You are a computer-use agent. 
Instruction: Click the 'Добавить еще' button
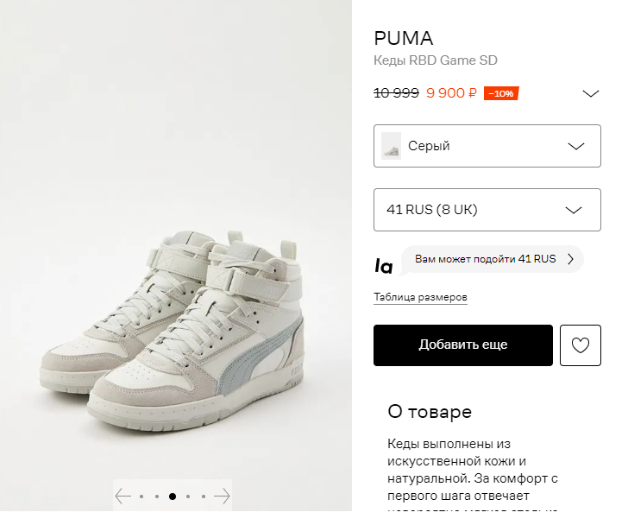tap(462, 345)
